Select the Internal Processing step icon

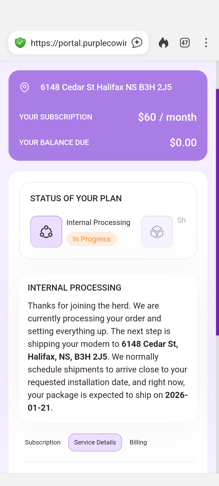pyautogui.click(x=46, y=232)
